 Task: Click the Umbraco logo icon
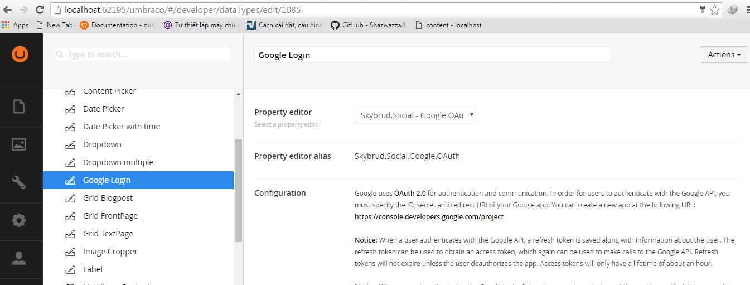21,55
